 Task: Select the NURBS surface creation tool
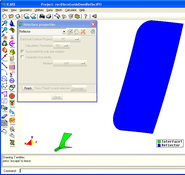pos(4,94)
